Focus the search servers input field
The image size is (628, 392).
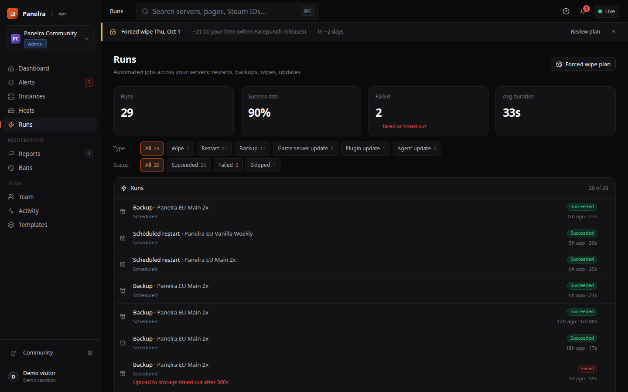[228, 11]
